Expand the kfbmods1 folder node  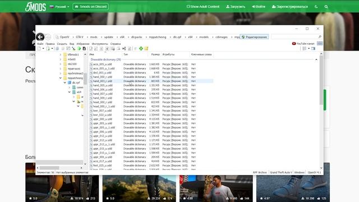[x=61, y=54]
